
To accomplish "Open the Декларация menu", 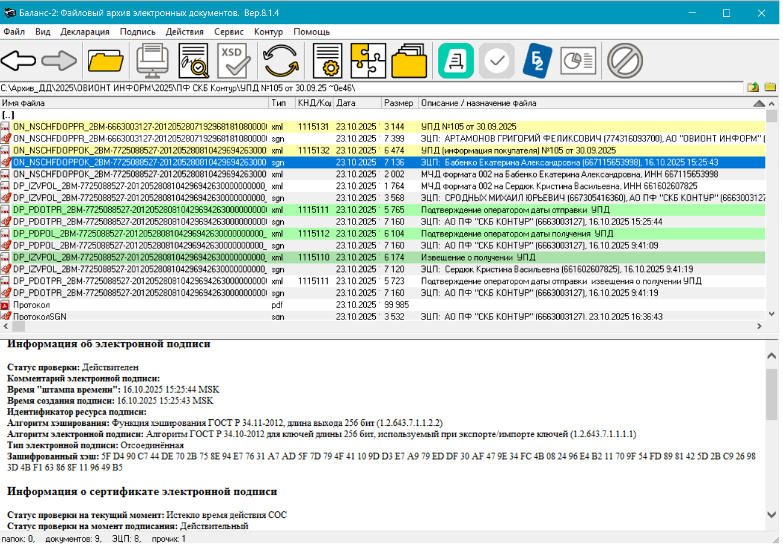I will click(85, 32).
